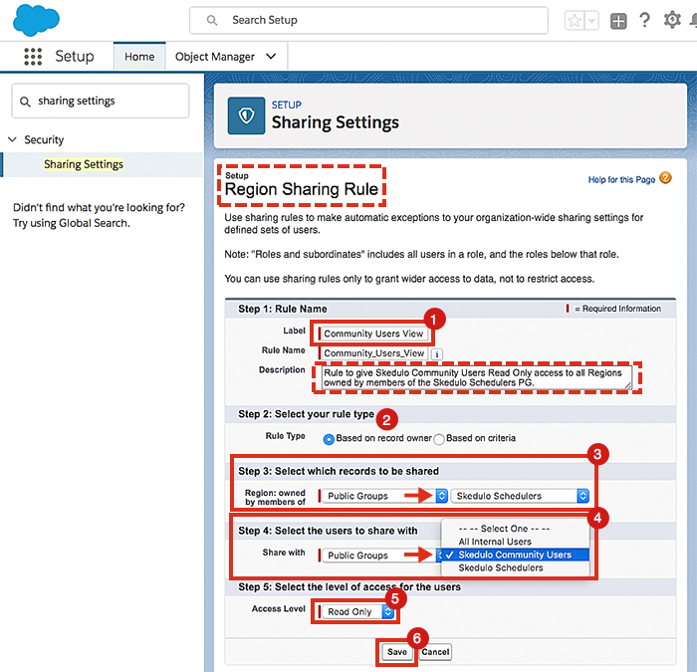This screenshot has height=672, width=697.
Task: Choose Select One option in list
Action: click(x=515, y=529)
